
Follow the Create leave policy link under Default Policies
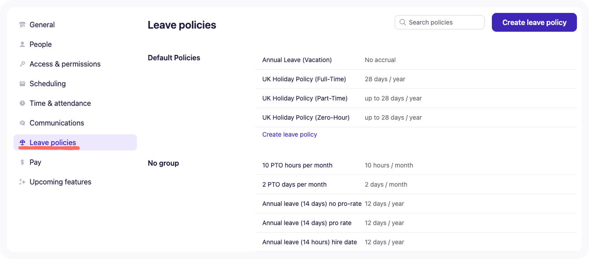[290, 134]
